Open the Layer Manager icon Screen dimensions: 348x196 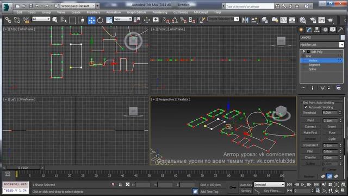coord(265,20)
